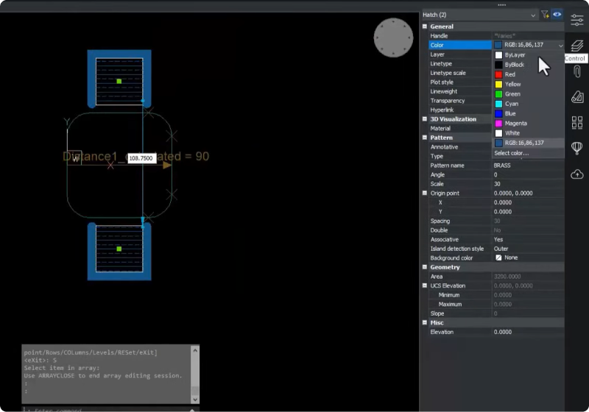The width and height of the screenshot is (589, 412).
Task: Select the Linetype property label
Action: 441,64
